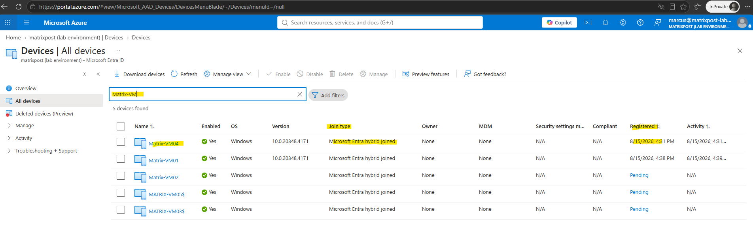Image resolution: width=753 pixels, height=251 pixels.
Task: Open the Azure portal hamburger menu
Action: click(x=26, y=22)
